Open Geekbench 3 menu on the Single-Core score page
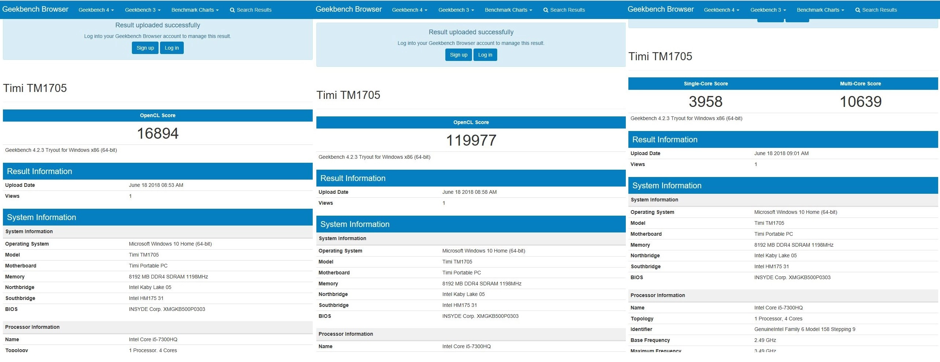 [x=768, y=10]
